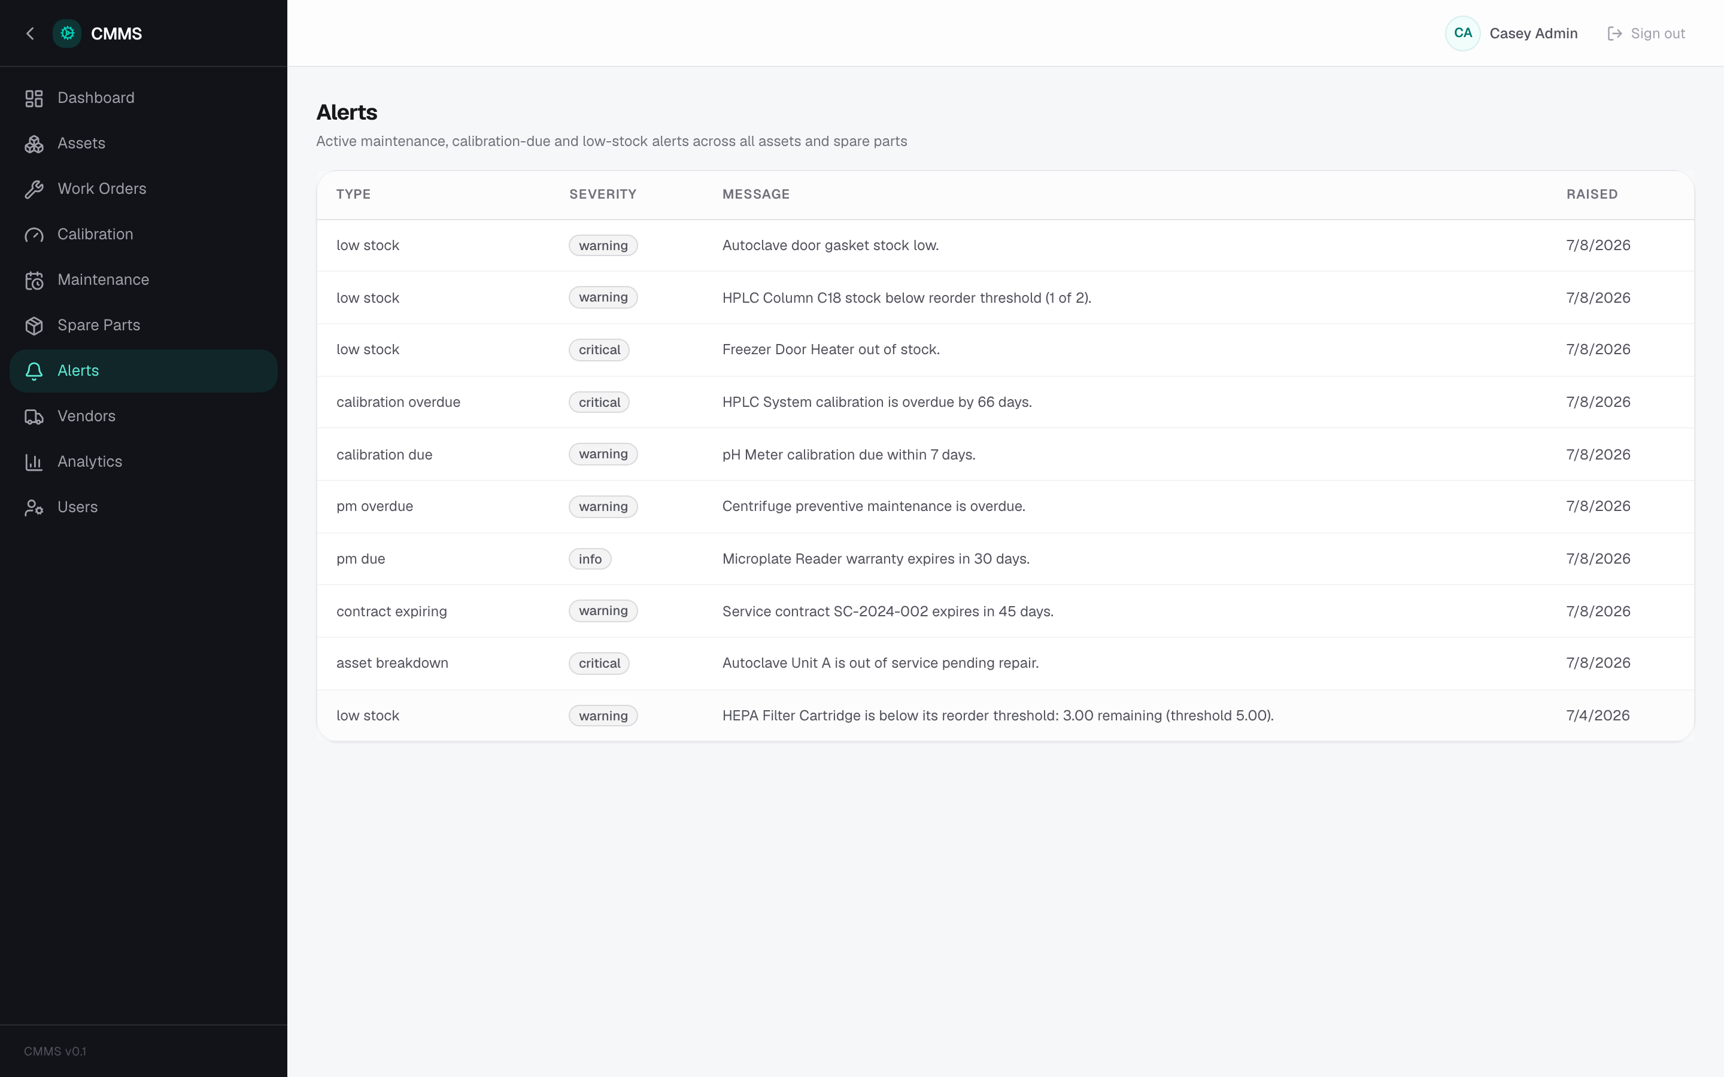Click the Maintenance calendar-clock icon

(34, 281)
